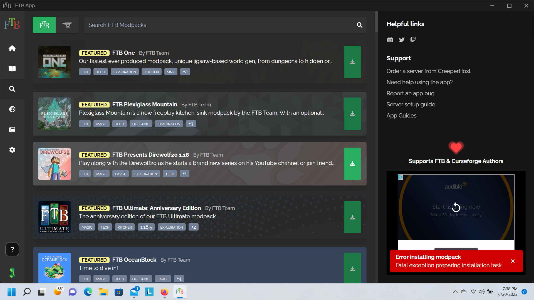Expand +1 tags on Direwolf20 1.18

click(x=184, y=174)
